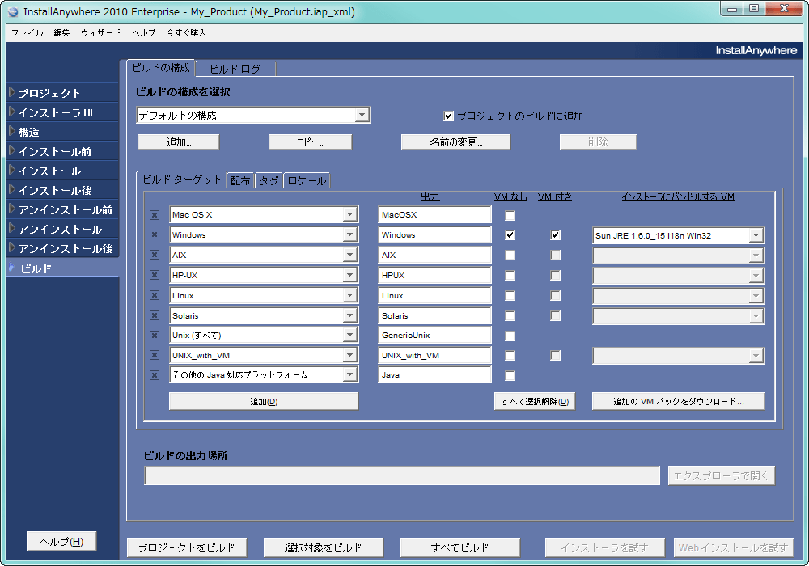The height and width of the screenshot is (566, 809).
Task: Remove the UNIX_with_VM build target
Action: pos(154,354)
